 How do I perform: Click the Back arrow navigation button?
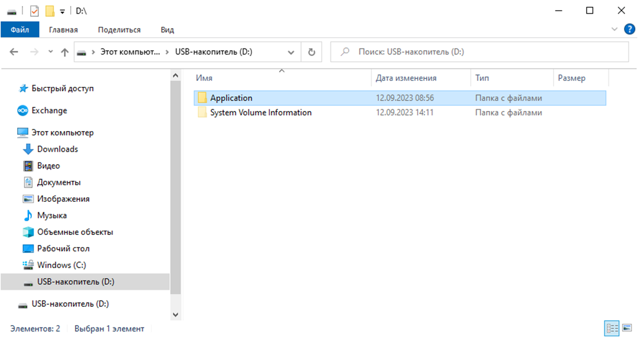tap(14, 52)
